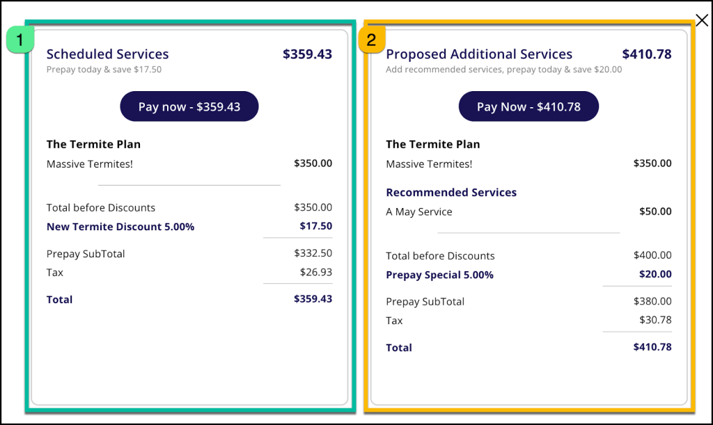
Task: Click the $50.00 May Service price
Action: pyautogui.click(x=655, y=211)
